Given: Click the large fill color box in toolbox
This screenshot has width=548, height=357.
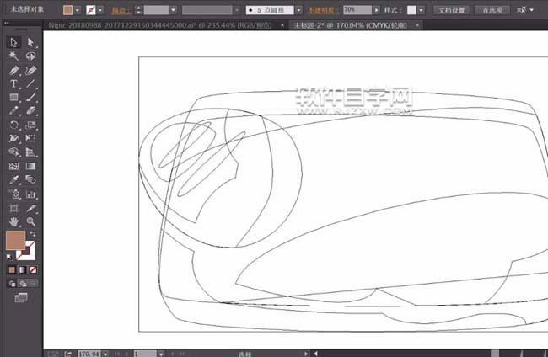Looking at the screenshot, I should (16, 240).
